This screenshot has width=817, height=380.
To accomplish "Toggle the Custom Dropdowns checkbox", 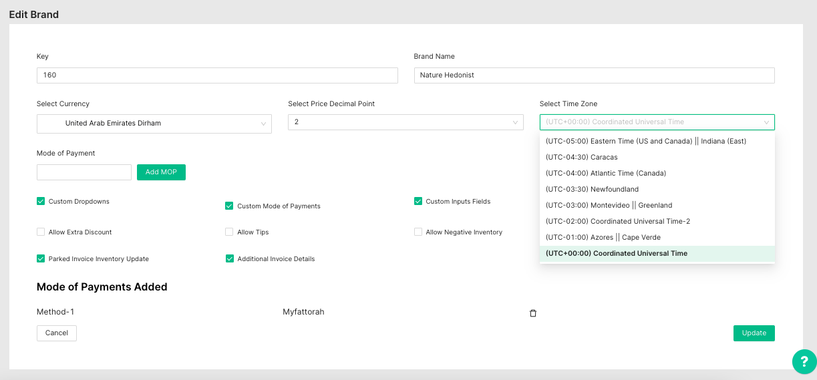I will (41, 201).
